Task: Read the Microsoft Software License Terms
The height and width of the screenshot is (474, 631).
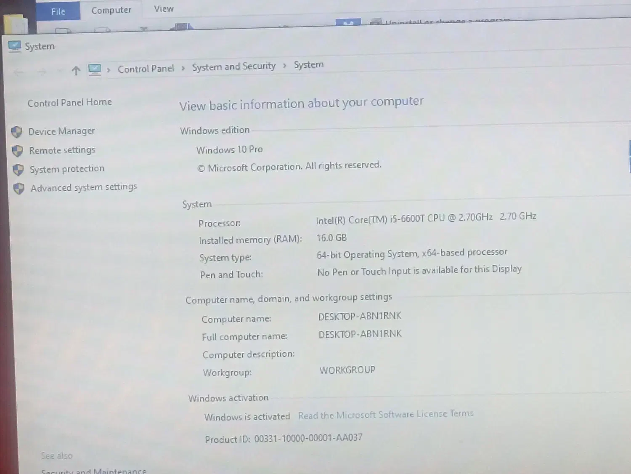Action: (385, 415)
